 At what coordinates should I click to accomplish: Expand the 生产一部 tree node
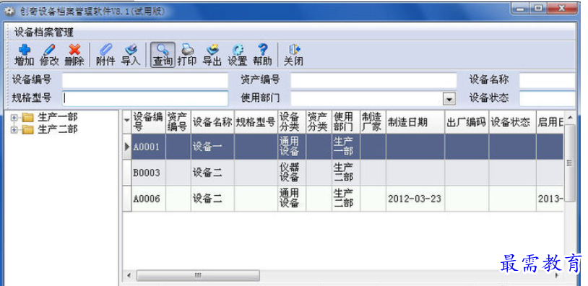point(14,118)
